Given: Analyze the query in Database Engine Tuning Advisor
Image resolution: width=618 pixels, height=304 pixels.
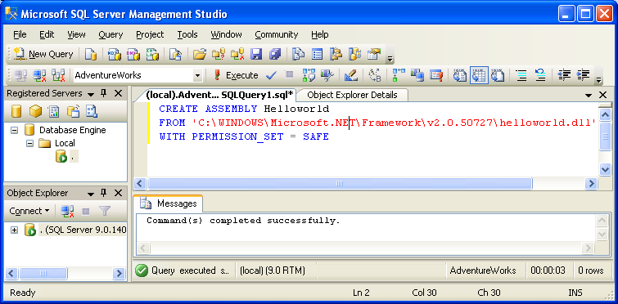Looking at the screenshot, I should [327, 75].
